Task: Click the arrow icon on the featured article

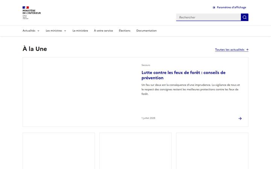Action: pos(240,118)
